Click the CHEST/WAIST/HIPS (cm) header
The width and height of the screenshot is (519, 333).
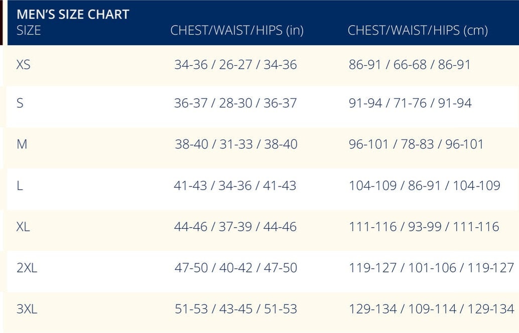pyautogui.click(x=418, y=31)
